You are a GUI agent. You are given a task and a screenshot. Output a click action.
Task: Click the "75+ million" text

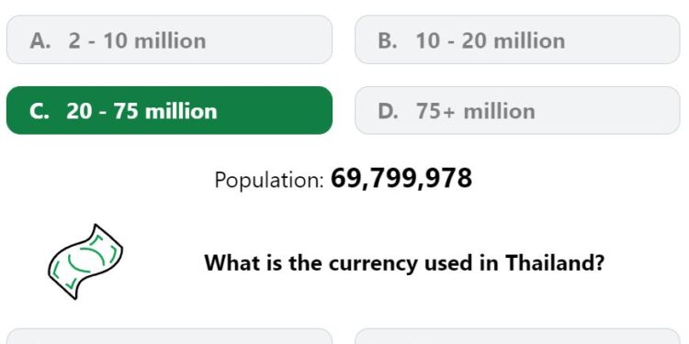click(x=476, y=111)
